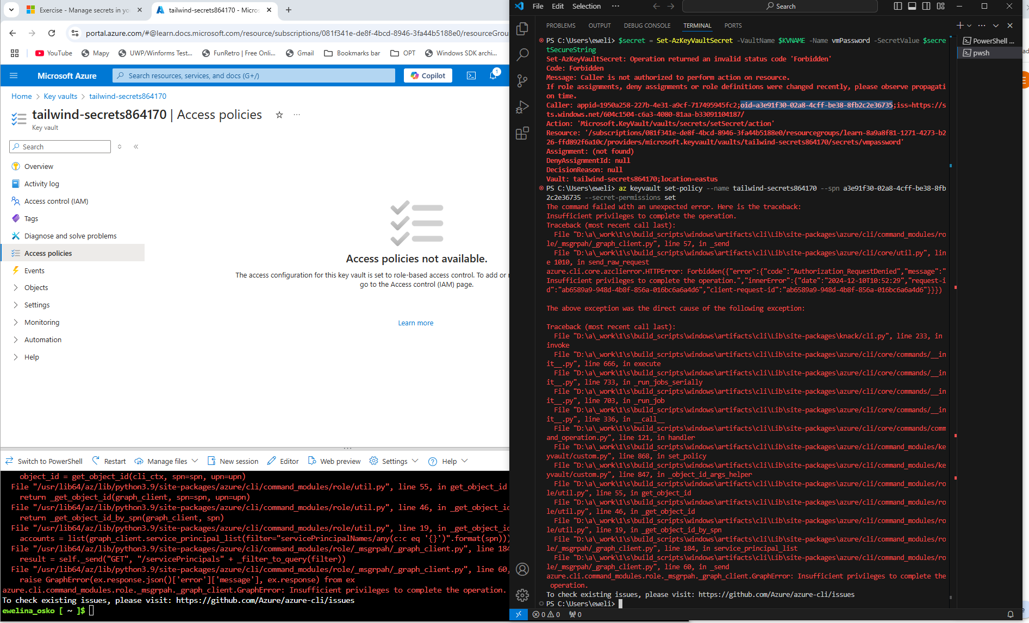Open Cloud Shell icon in Azure header
Image resolution: width=1029 pixels, height=623 pixels.
click(x=471, y=75)
